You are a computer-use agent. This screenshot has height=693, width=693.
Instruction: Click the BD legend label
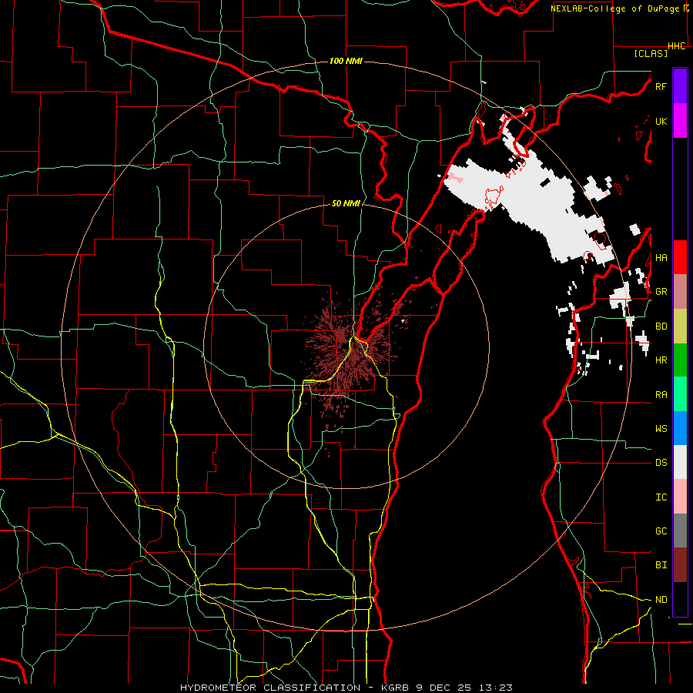click(661, 326)
